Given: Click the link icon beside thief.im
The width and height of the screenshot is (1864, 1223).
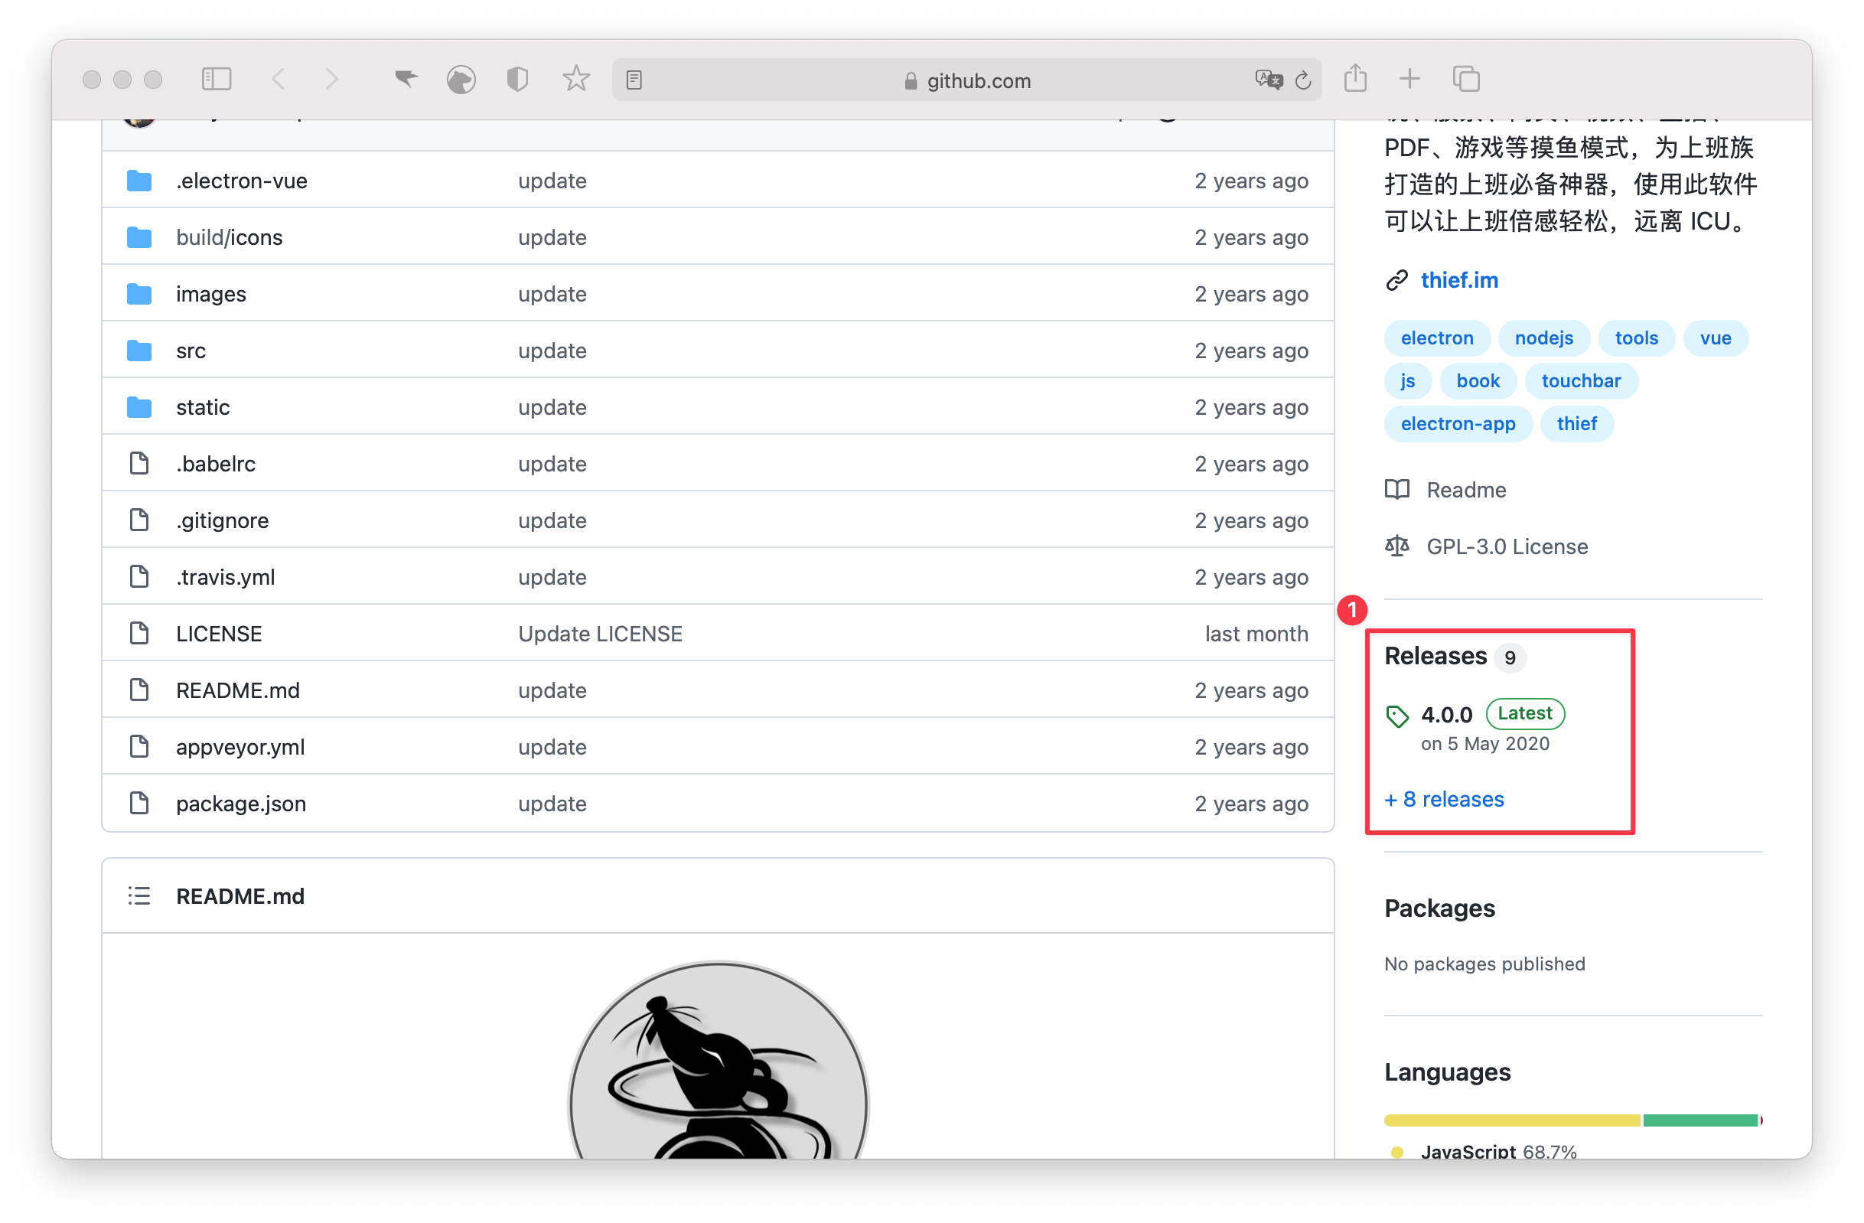Looking at the screenshot, I should pos(1397,280).
